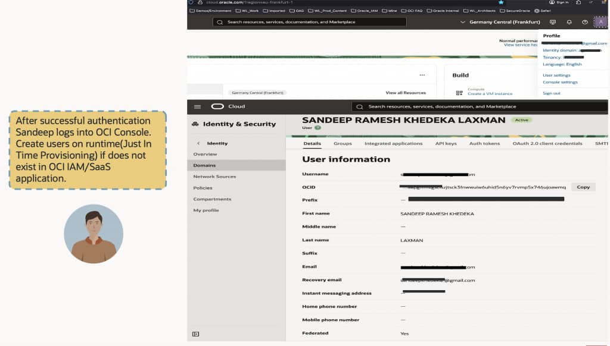Open the API keys tab
The image size is (610, 346).
[446, 144]
